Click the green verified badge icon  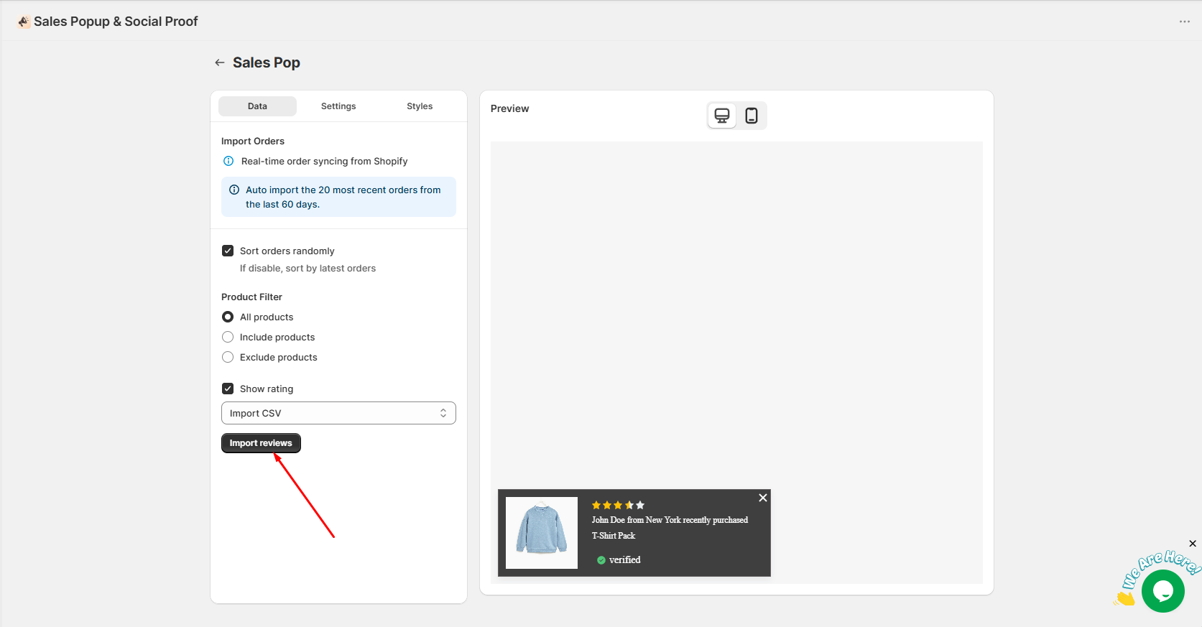(x=601, y=560)
